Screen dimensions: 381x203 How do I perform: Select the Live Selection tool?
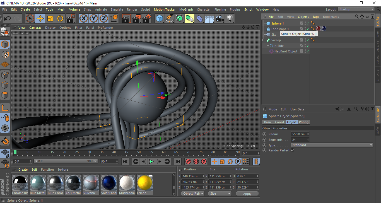pos(30,19)
